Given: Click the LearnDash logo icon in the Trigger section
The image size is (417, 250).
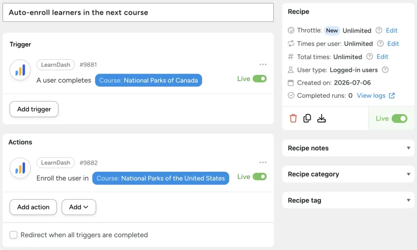Looking at the screenshot, I should click(20, 70).
